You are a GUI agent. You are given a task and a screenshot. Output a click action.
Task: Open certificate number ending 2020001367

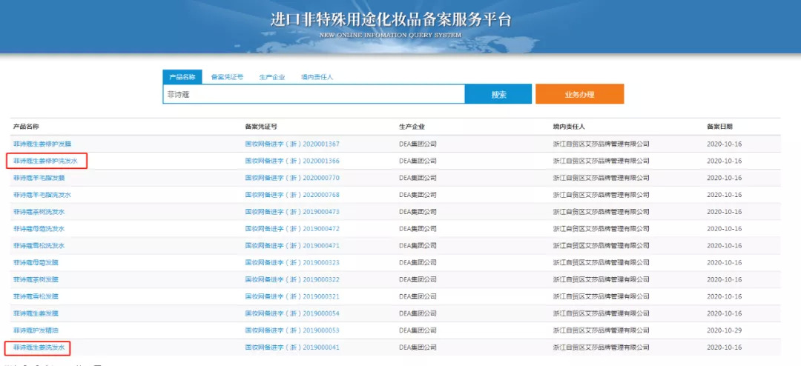coord(292,144)
